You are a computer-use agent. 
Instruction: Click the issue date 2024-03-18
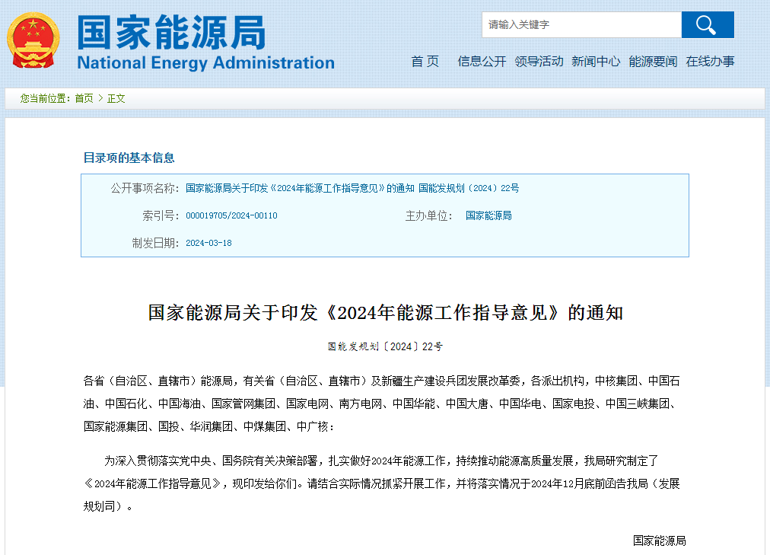pyautogui.click(x=208, y=243)
